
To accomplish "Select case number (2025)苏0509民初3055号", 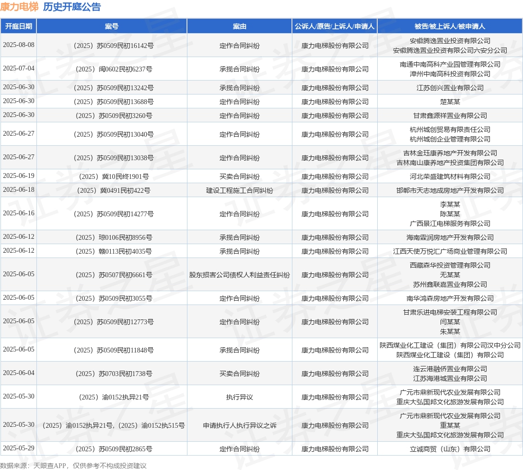I will [x=114, y=298].
